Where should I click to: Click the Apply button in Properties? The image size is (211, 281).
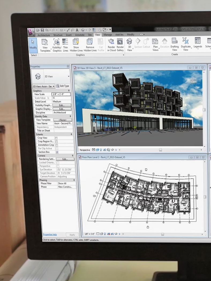click(72, 235)
